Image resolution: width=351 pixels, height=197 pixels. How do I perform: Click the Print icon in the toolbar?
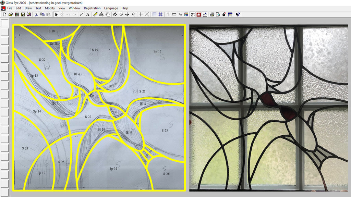click(x=212, y=14)
